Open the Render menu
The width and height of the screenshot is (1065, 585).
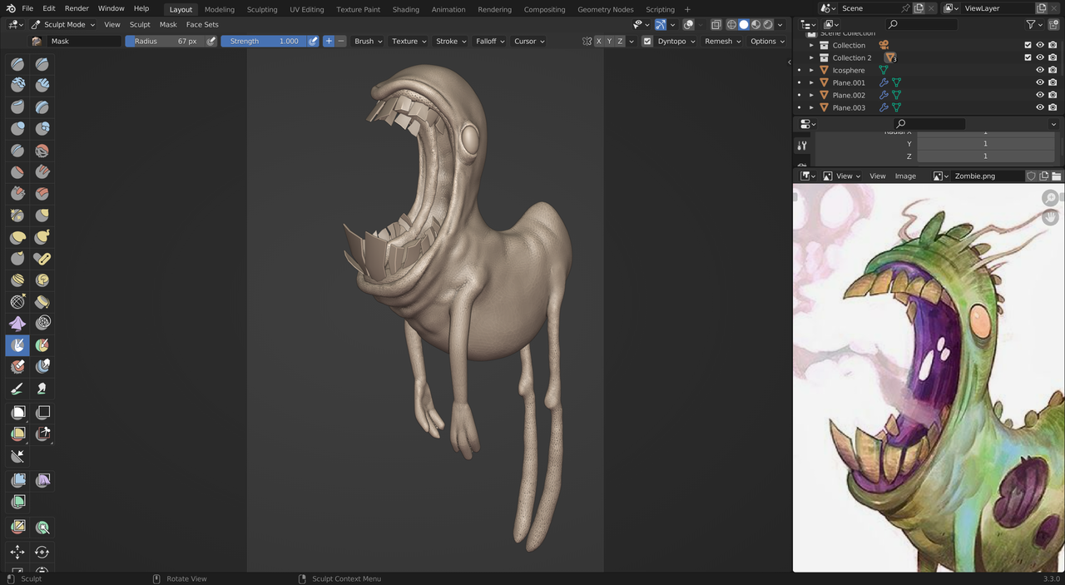77,8
